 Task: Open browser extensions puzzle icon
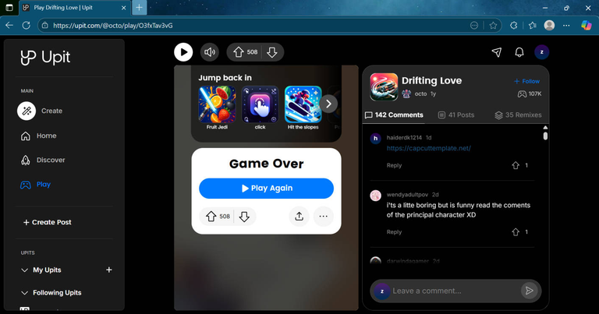pos(514,26)
